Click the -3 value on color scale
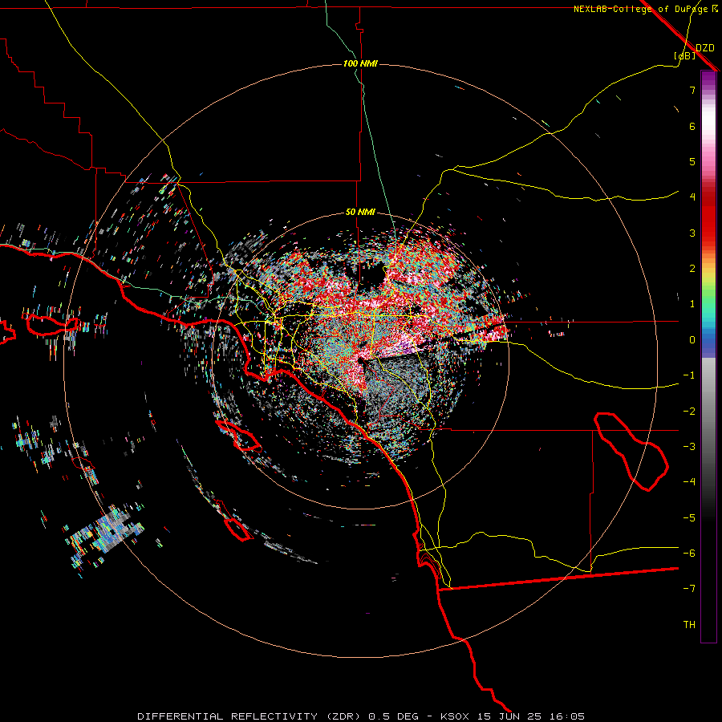The image size is (722, 722). point(689,446)
